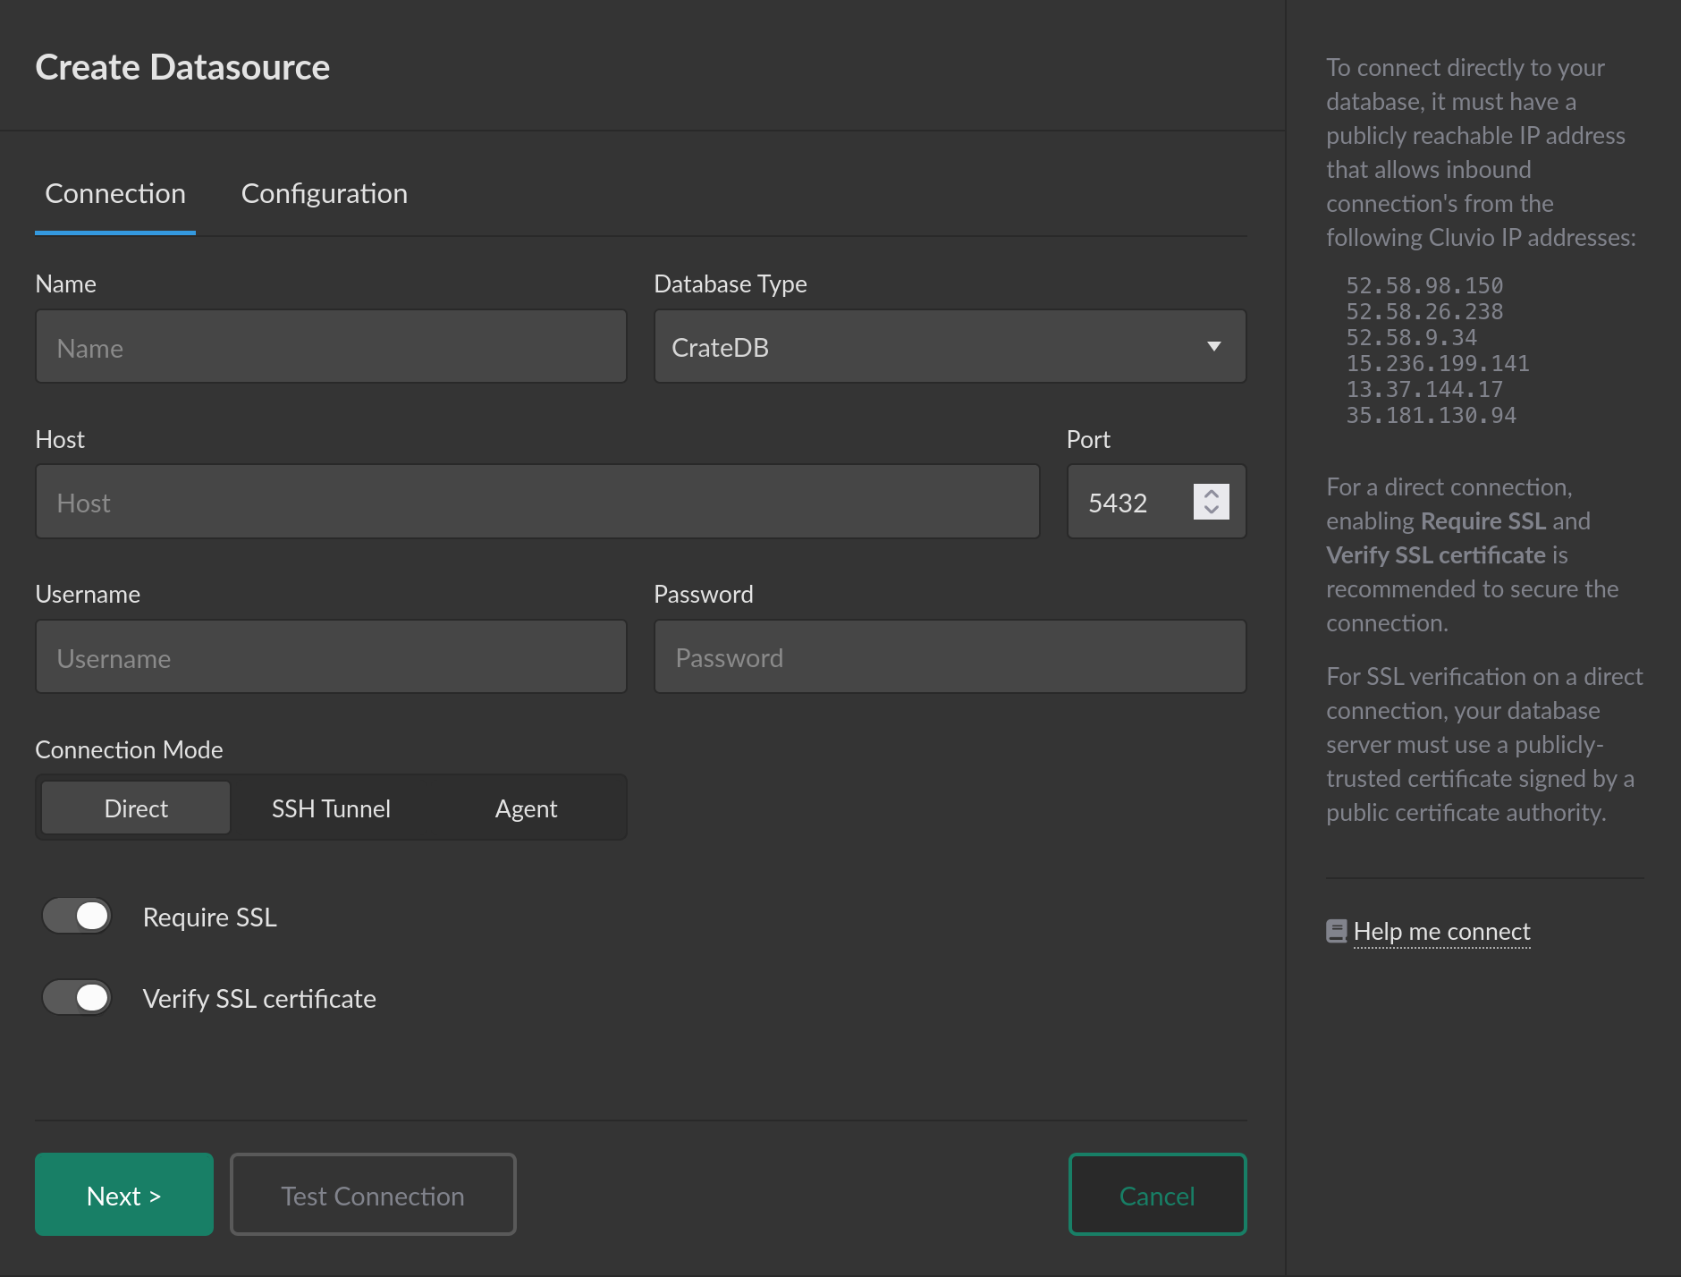The width and height of the screenshot is (1681, 1277).
Task: Focus the Host input field
Action: click(537, 502)
